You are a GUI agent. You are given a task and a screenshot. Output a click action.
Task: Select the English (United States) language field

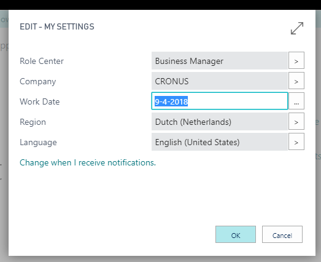[220, 142]
